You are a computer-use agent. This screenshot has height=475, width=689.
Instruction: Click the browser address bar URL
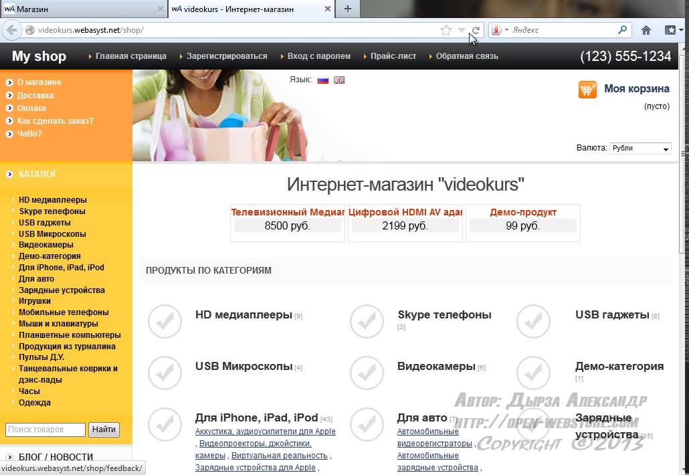tap(90, 30)
